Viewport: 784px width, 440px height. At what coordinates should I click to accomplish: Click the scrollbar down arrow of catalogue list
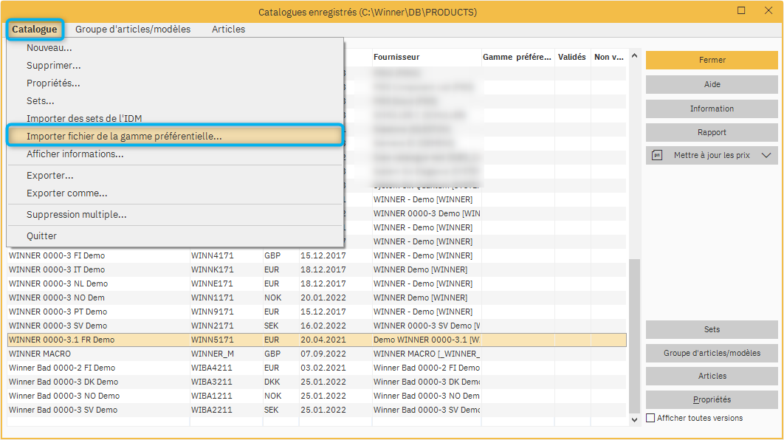click(634, 419)
